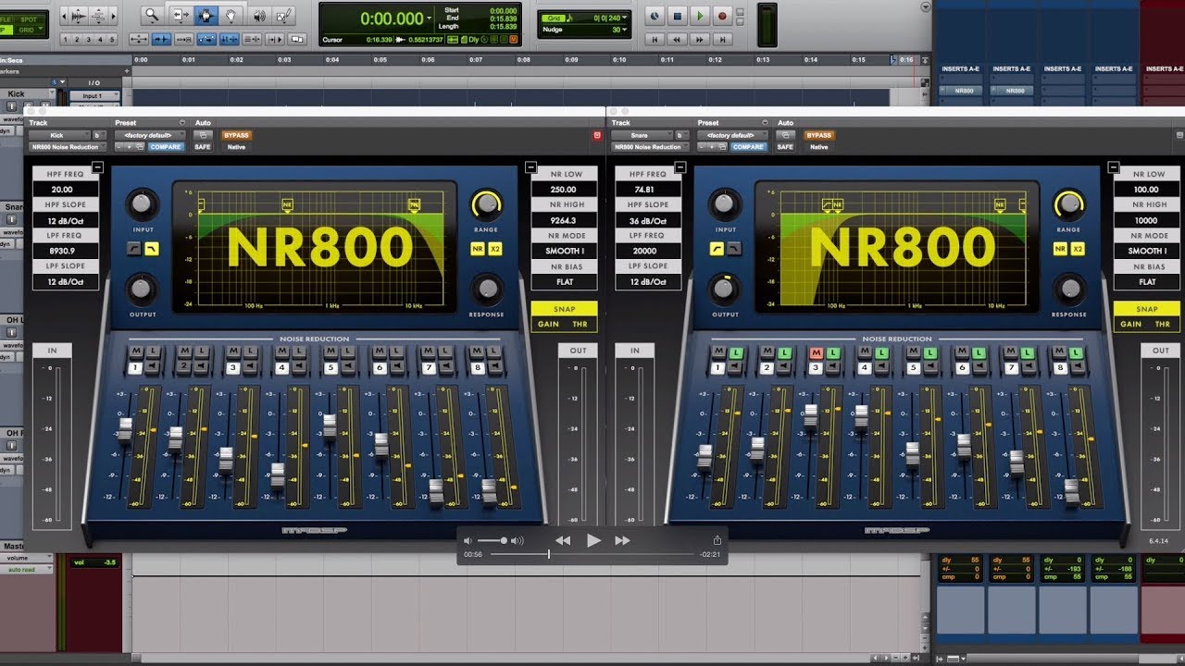Image resolution: width=1185 pixels, height=666 pixels.
Task: Open main counter format dropdown arrow
Action: 430,19
